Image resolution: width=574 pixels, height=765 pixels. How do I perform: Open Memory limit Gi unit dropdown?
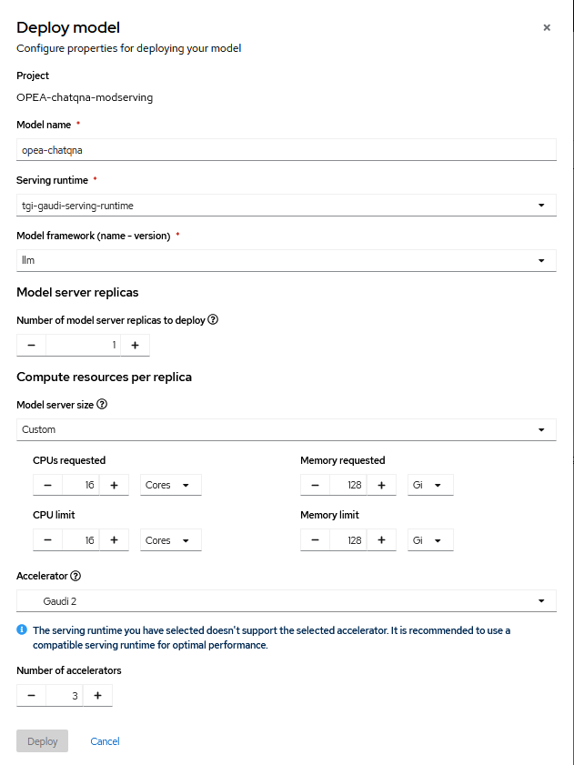coord(430,540)
